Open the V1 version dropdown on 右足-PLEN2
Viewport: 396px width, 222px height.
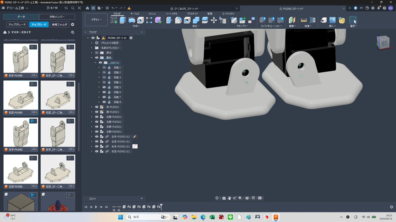coord(34,112)
